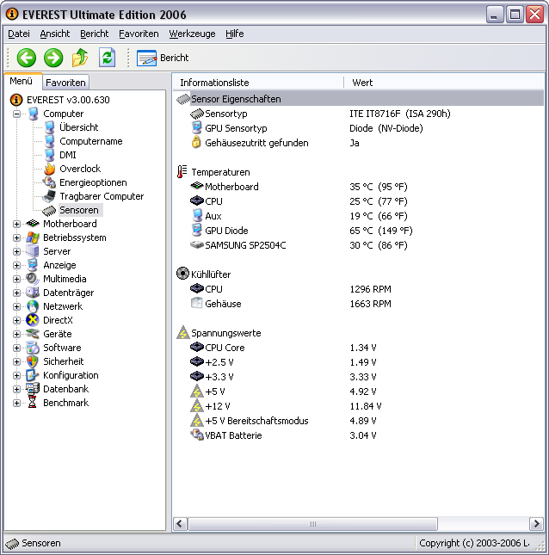The height and width of the screenshot is (555, 549).
Task: Open the Ansicht menu
Action: pyautogui.click(x=55, y=34)
